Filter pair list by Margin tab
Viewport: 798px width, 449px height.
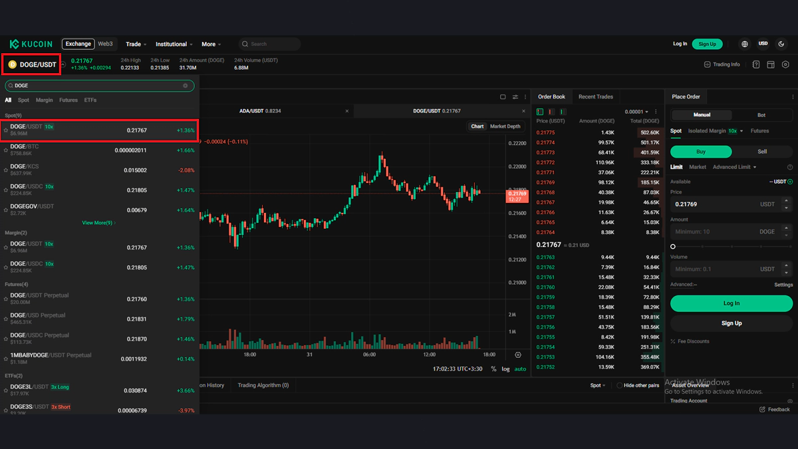pyautogui.click(x=44, y=100)
